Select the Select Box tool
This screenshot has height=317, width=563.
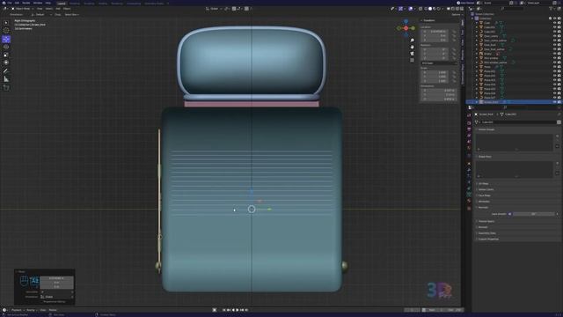pos(6,23)
